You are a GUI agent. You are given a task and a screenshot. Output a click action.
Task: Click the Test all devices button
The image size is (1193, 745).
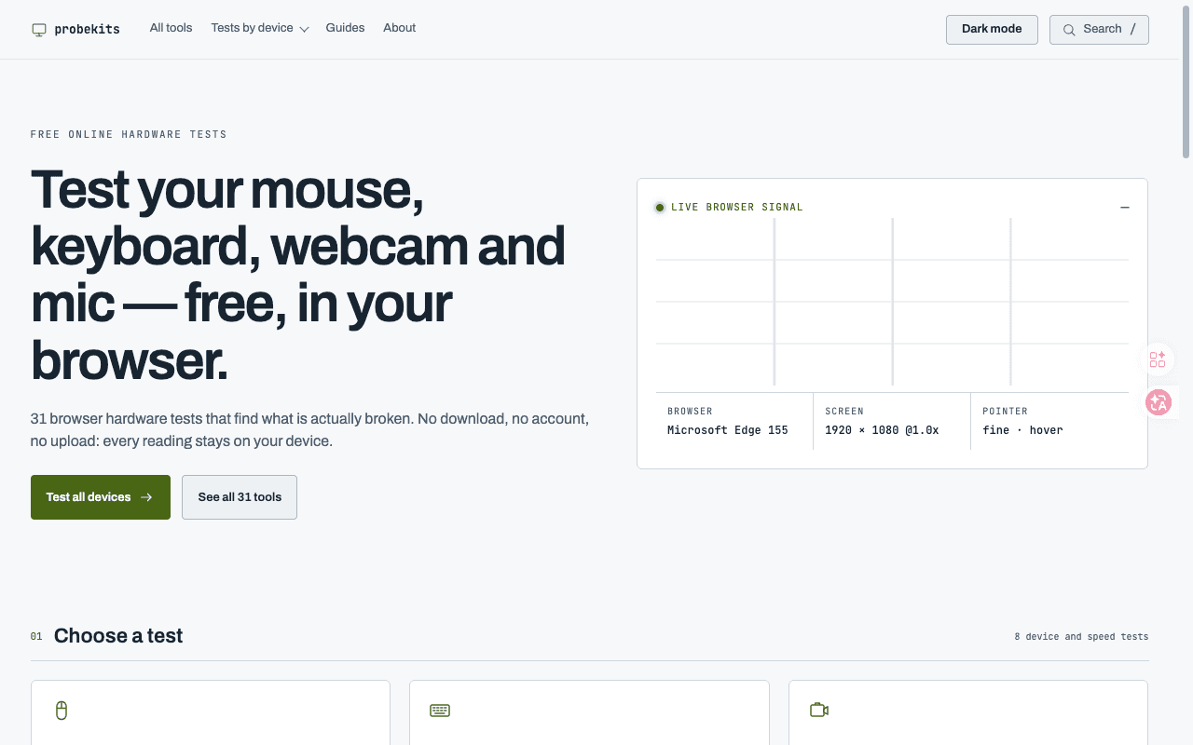101,497
